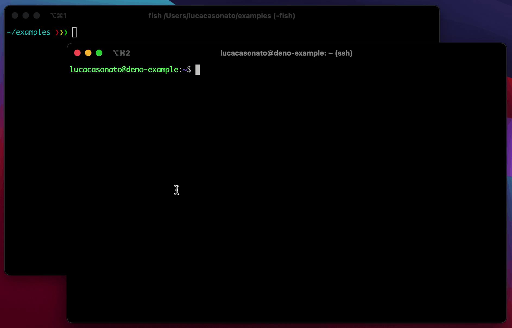Minimize the ssh window with yellow button
Screen dimensions: 512x328
tap(88, 53)
